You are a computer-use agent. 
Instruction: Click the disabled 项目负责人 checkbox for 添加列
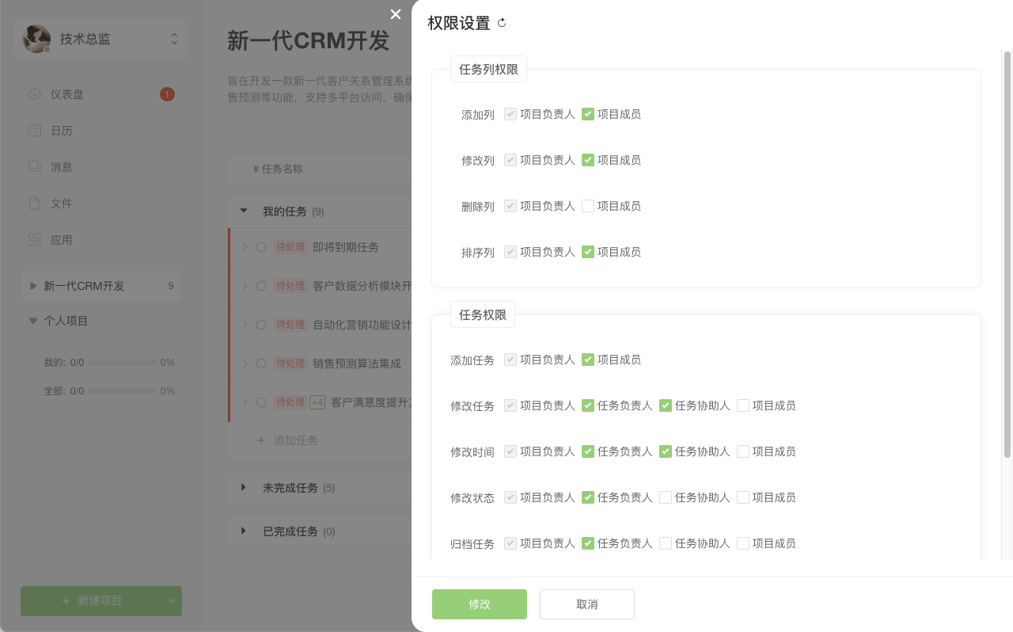(x=510, y=114)
